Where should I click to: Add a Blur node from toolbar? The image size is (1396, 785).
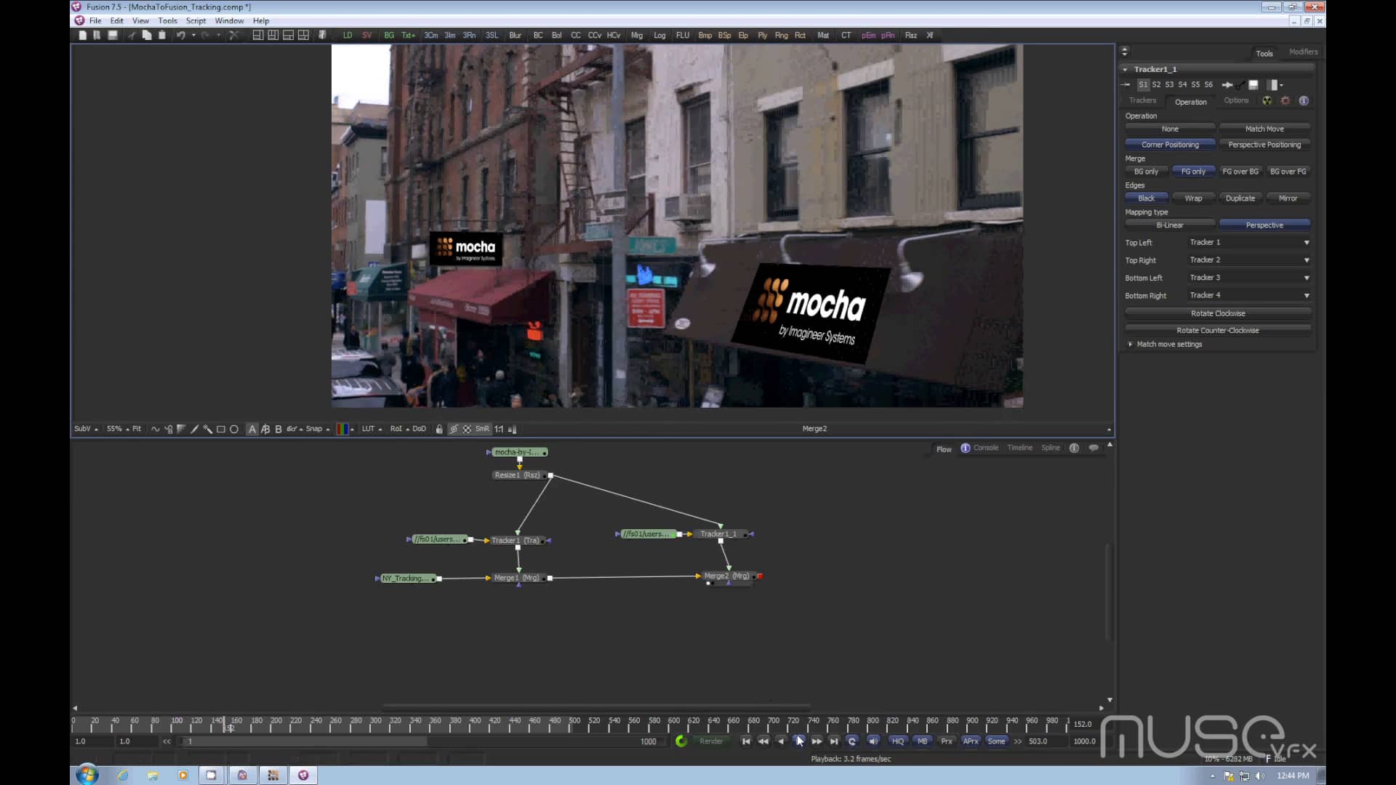tap(516, 35)
